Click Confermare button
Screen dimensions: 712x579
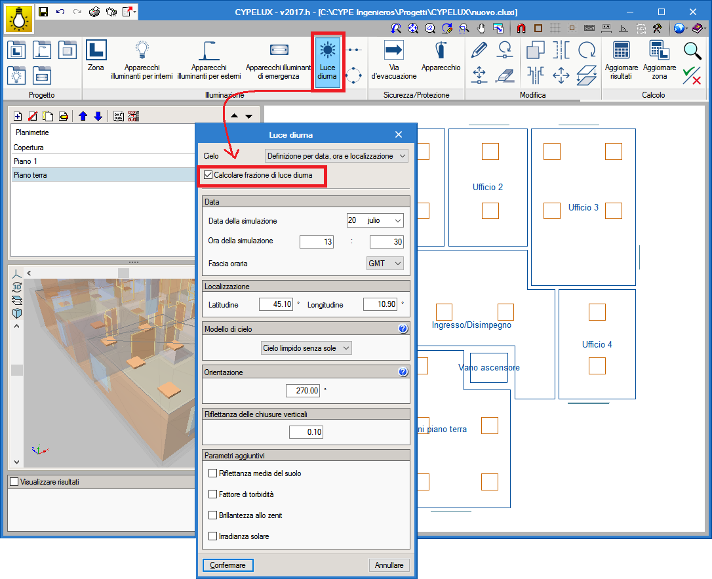[228, 565]
